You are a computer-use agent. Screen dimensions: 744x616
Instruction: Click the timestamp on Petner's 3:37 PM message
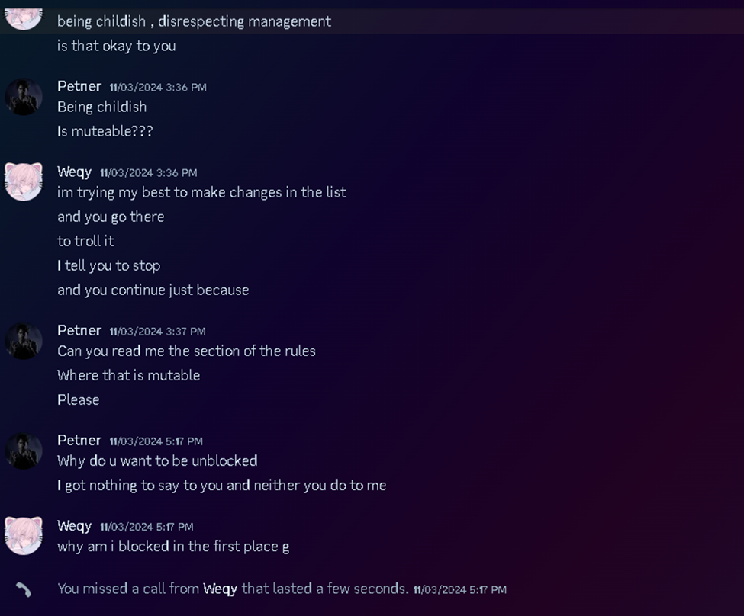point(157,332)
